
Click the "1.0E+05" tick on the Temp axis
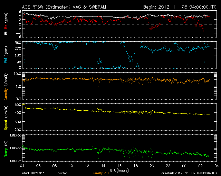(16, 148)
